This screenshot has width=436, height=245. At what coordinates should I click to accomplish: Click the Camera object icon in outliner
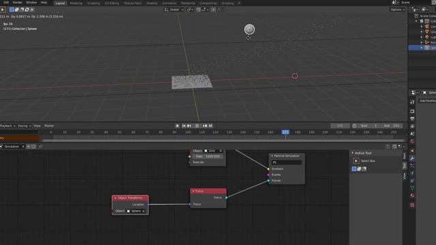coord(427,27)
